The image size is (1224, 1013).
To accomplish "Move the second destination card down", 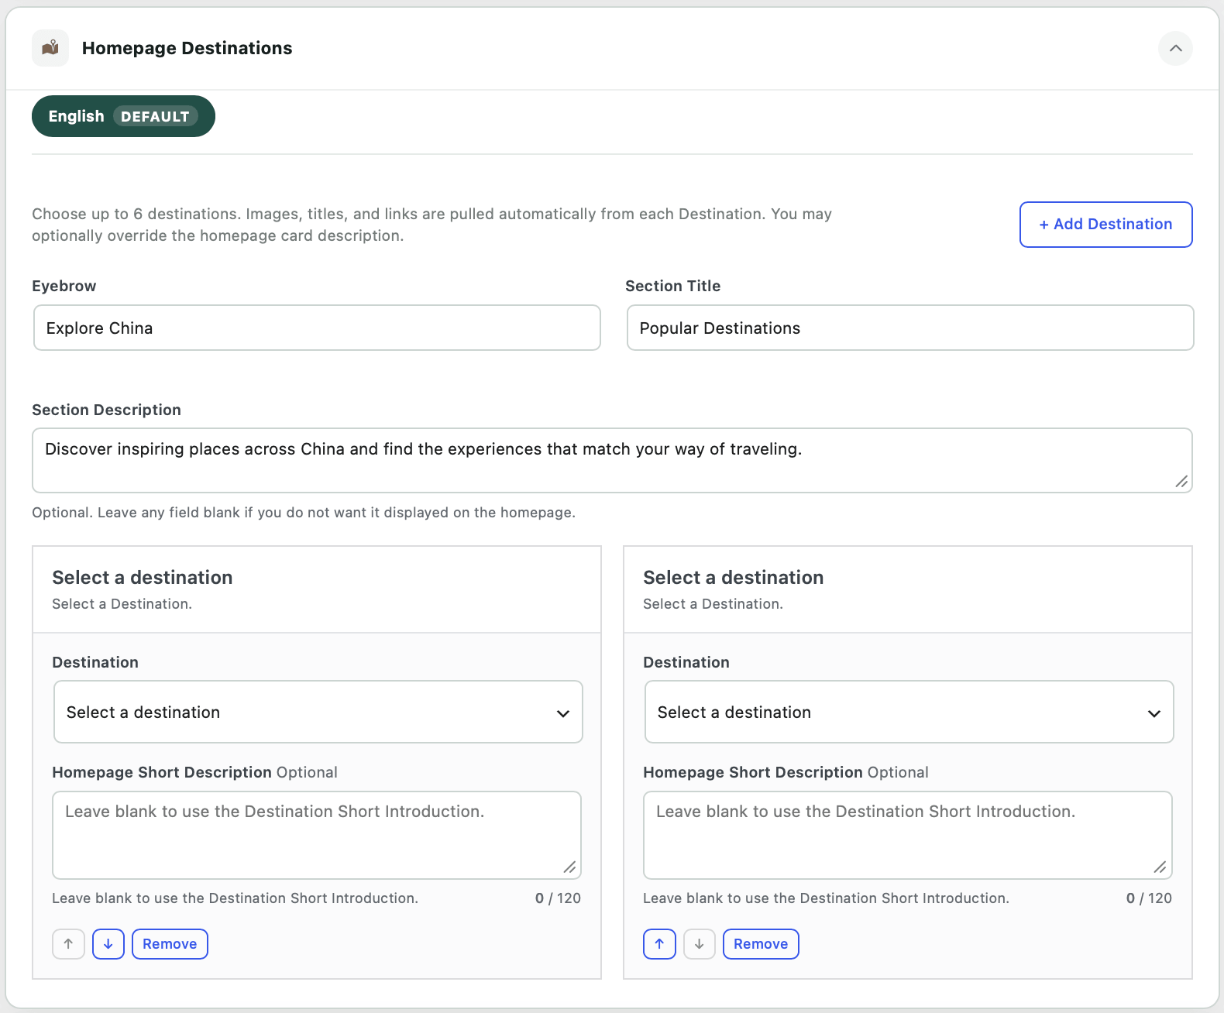I will click(x=700, y=944).
